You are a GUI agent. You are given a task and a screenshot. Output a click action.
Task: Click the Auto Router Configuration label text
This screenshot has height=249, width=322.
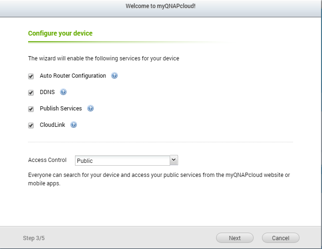coord(73,76)
